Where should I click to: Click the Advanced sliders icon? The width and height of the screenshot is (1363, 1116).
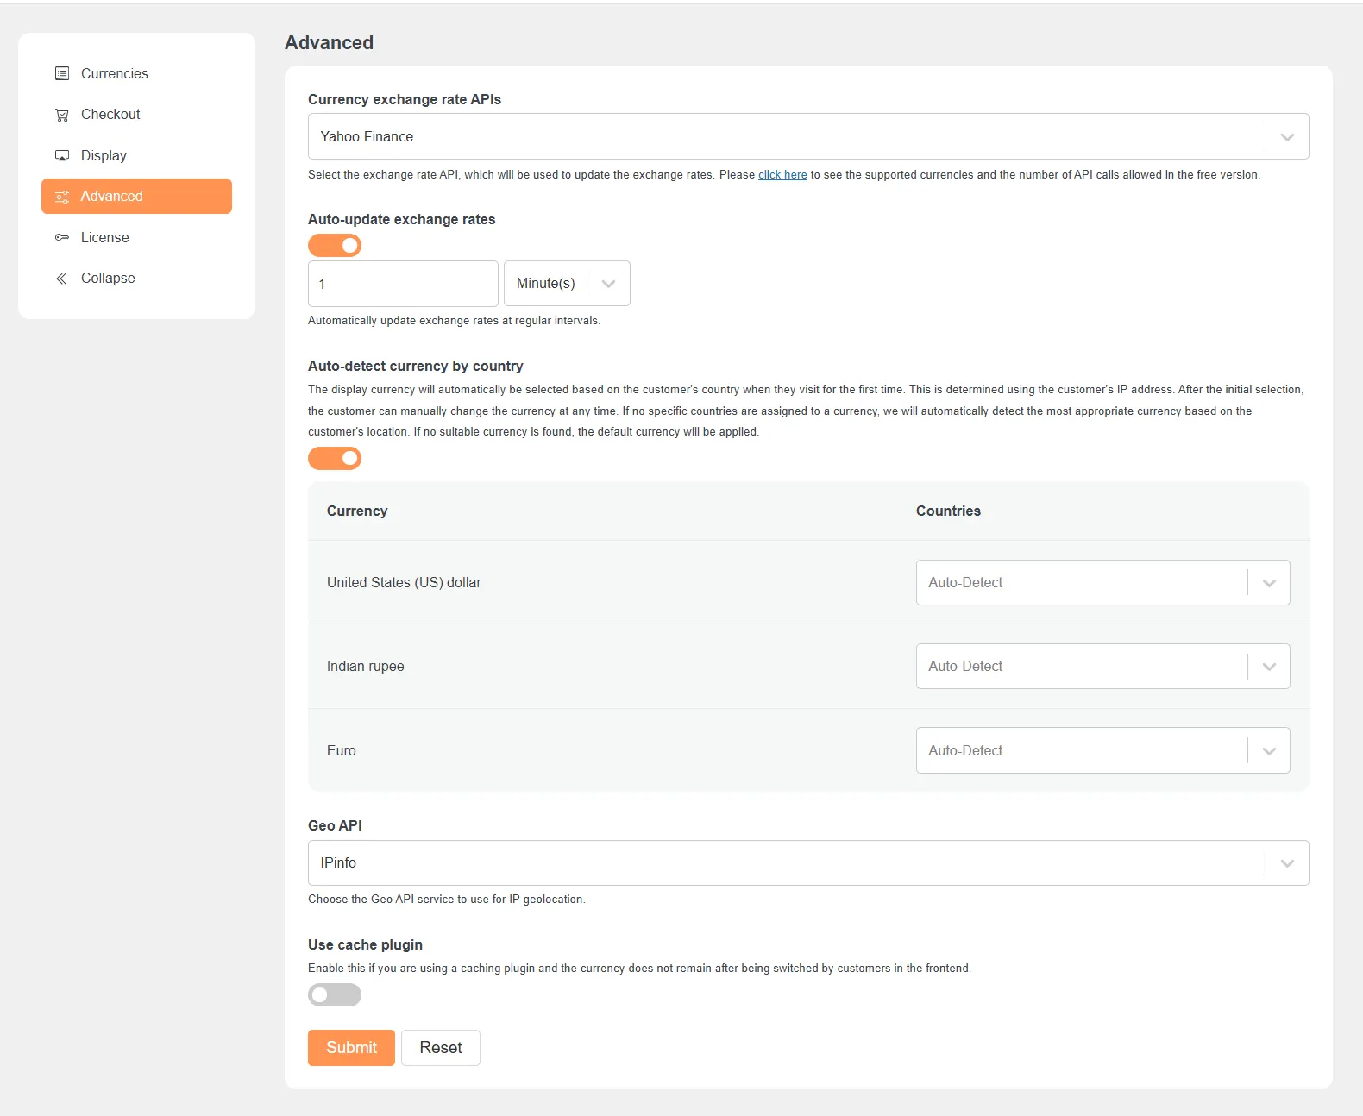62,197
